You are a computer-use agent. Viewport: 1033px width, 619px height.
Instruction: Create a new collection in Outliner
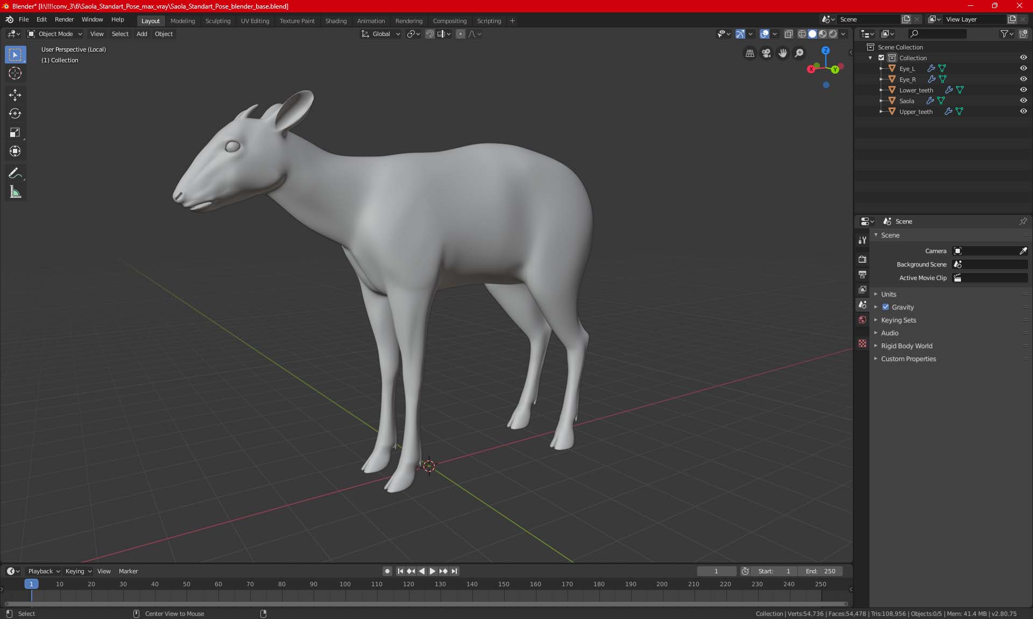[x=1023, y=34]
